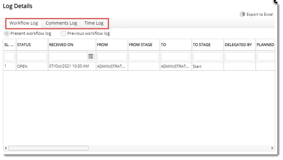The image size is (283, 160).
Task: Select the OPEN status row cell
Action: 23,66
